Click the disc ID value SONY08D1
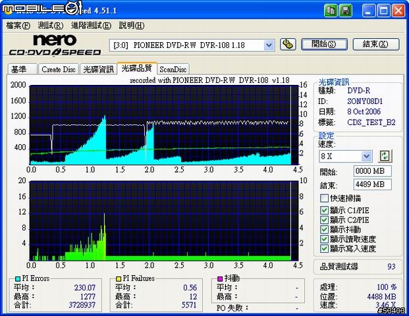This screenshot has width=409, height=316. [365, 101]
